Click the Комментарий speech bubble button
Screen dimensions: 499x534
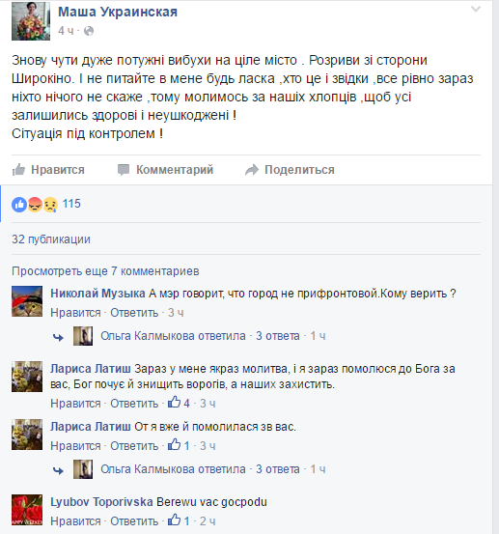click(165, 169)
